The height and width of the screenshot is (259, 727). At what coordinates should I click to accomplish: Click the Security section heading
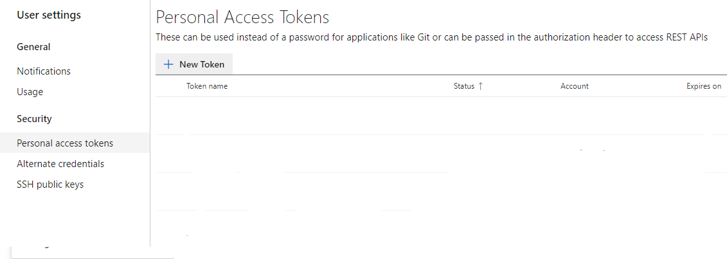(x=34, y=119)
